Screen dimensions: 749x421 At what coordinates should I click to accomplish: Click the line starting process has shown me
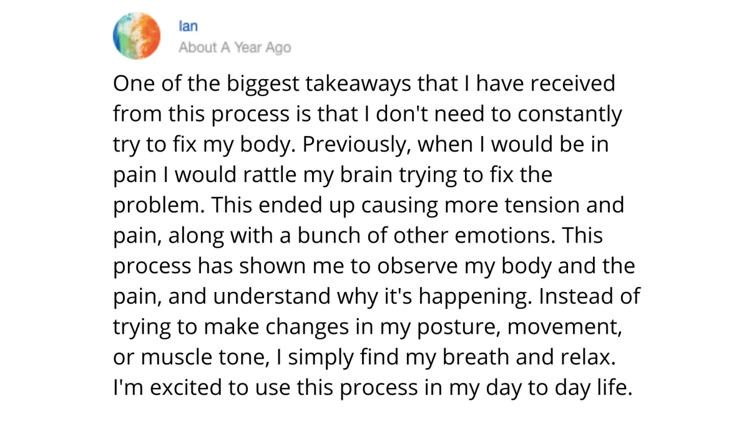374,266
